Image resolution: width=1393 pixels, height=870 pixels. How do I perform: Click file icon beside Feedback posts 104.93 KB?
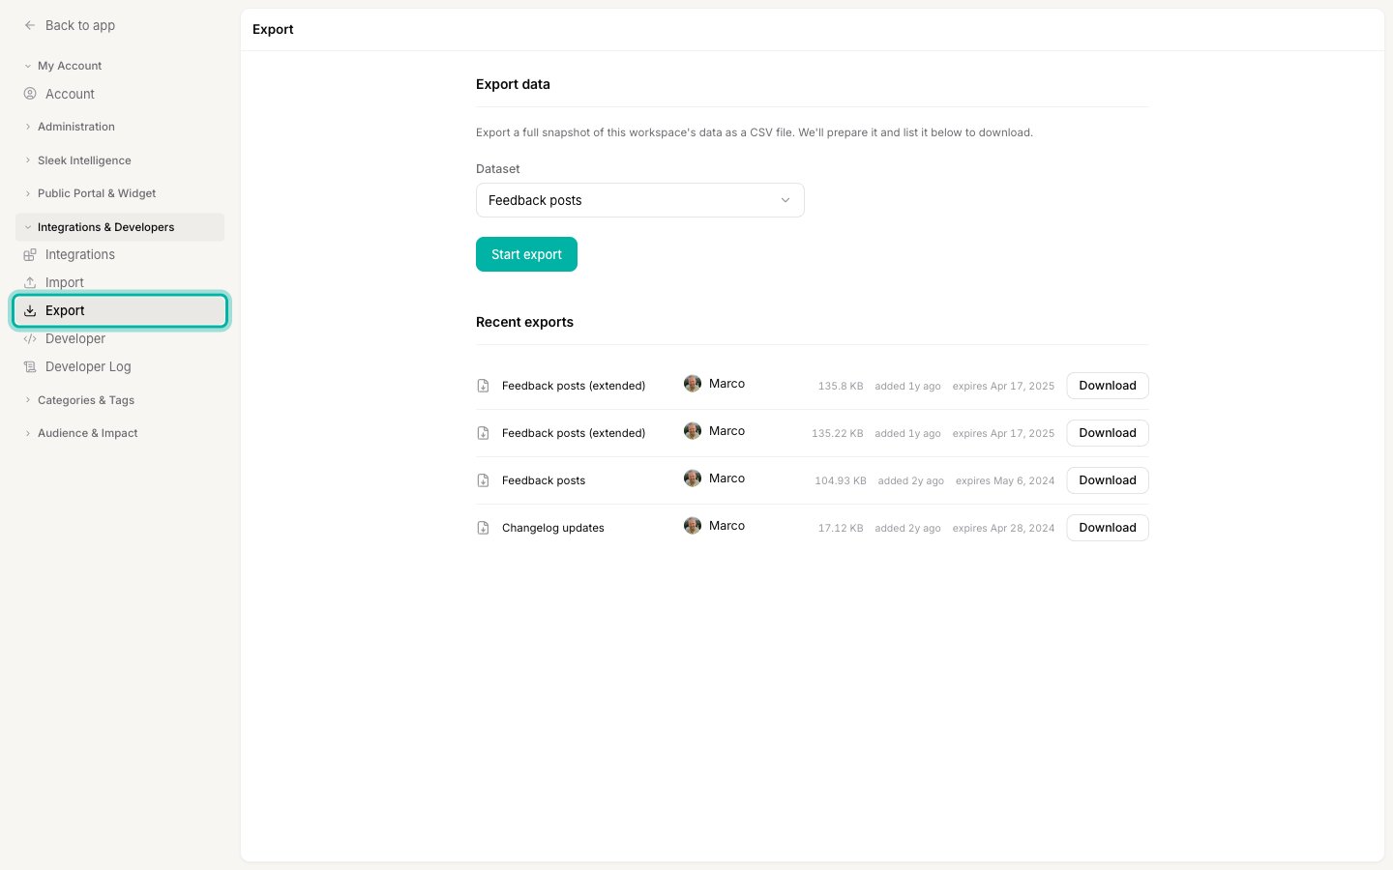[x=483, y=480]
